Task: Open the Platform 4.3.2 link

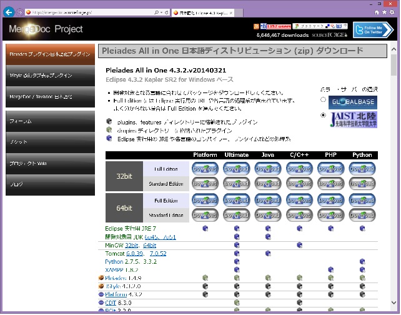Action: [116, 295]
